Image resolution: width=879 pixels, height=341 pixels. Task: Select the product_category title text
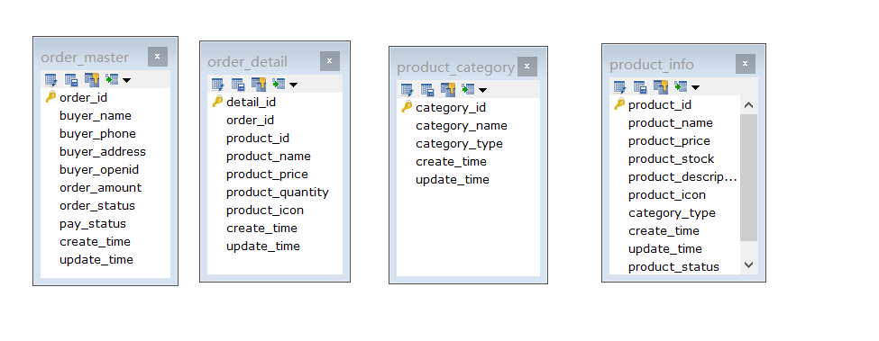[x=455, y=67]
